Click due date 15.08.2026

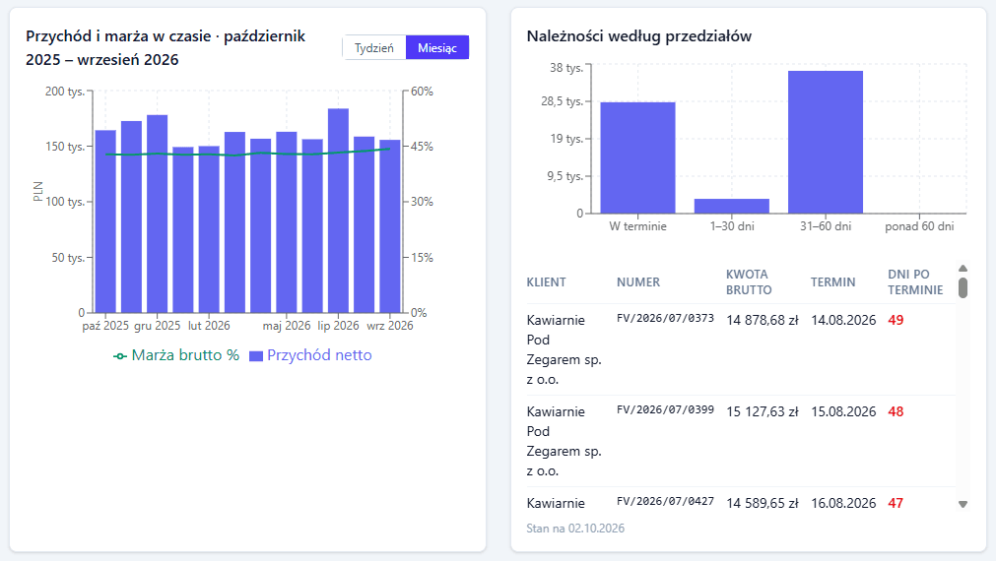pyautogui.click(x=843, y=411)
